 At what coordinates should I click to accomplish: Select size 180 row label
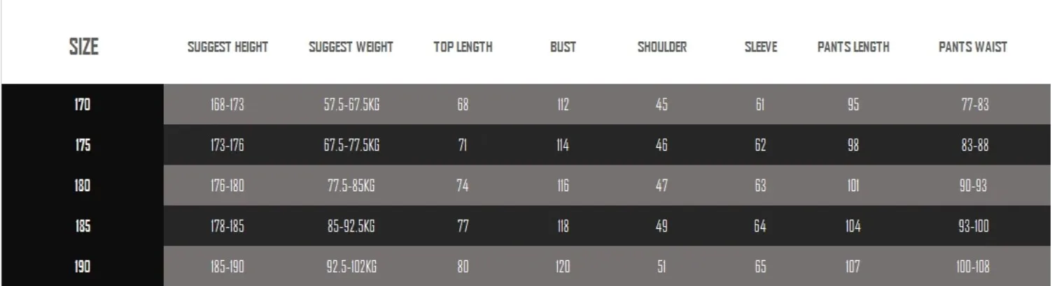tap(83, 186)
